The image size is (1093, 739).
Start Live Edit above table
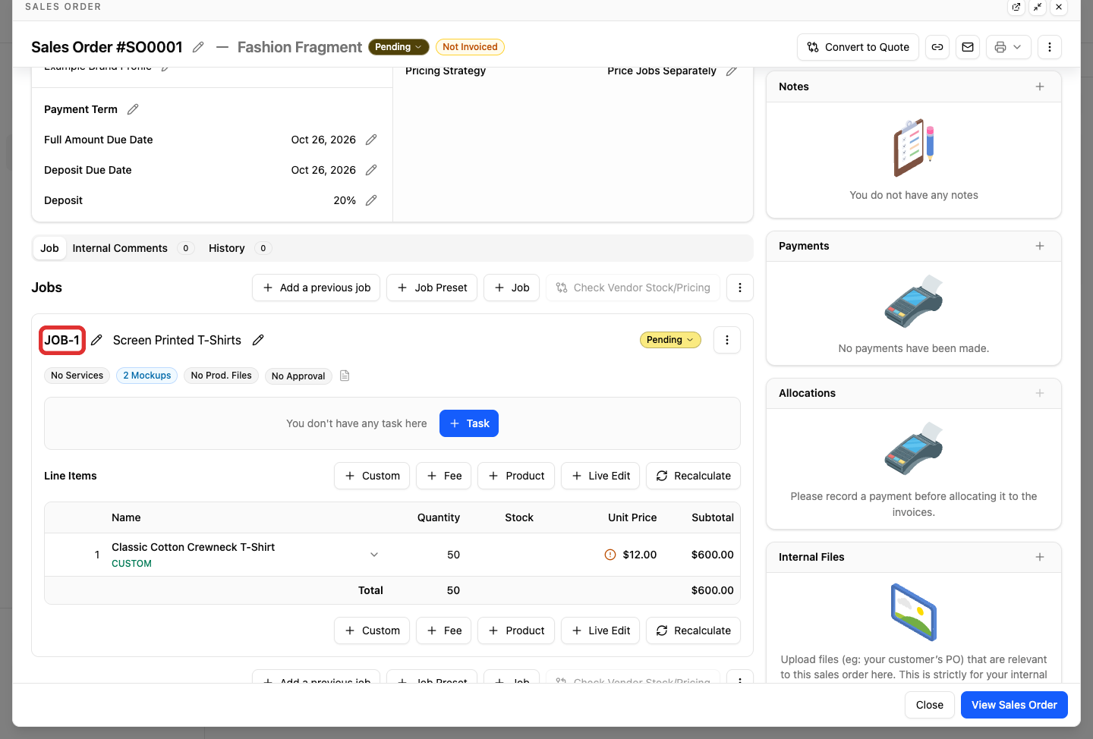600,476
